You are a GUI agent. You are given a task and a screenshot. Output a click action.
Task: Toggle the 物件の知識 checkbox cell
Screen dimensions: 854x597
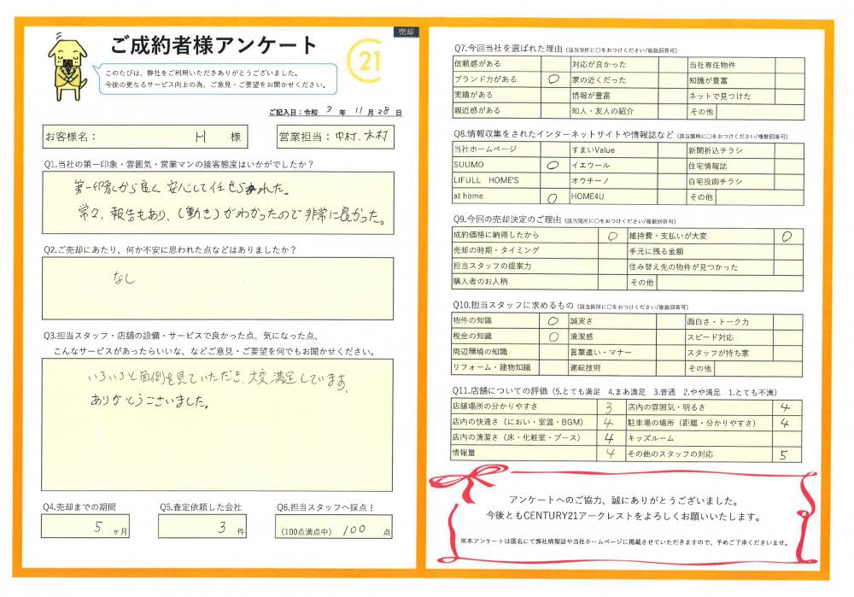(551, 322)
